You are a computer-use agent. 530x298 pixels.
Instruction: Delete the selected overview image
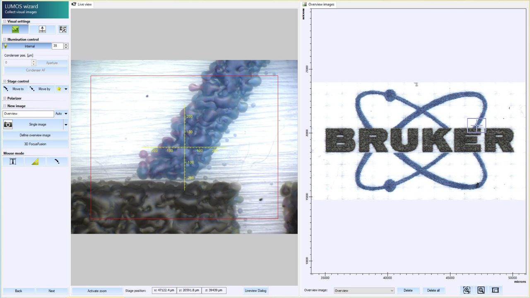pos(408,291)
